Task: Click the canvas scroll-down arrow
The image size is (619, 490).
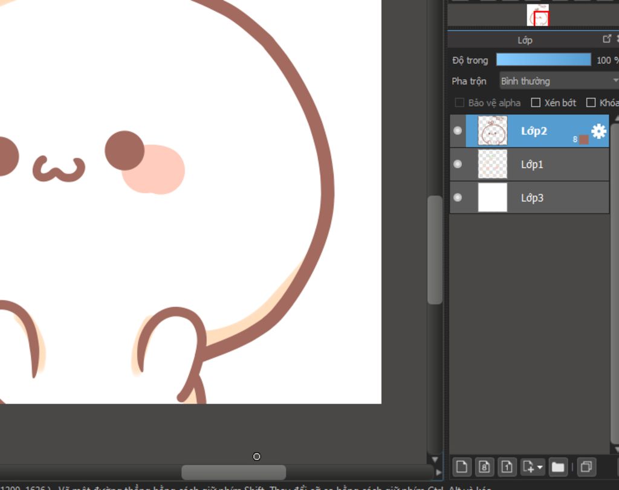Action: point(435,459)
